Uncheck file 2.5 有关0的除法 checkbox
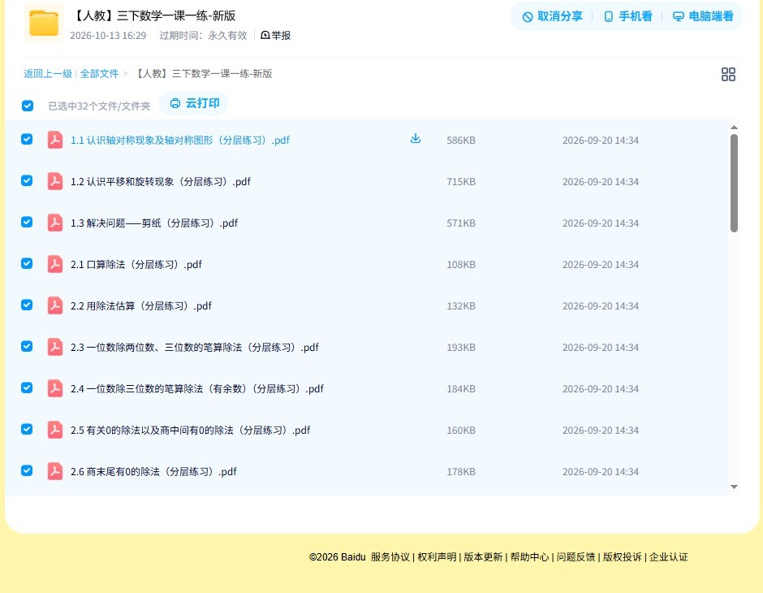This screenshot has width=763, height=593. coord(27,429)
